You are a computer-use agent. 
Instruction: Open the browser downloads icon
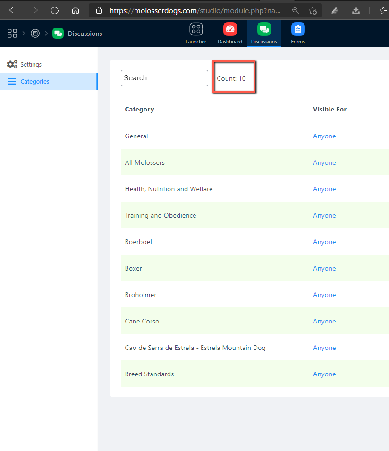point(356,11)
